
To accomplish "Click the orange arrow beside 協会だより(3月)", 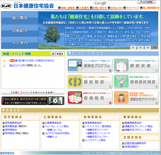I will (4, 66).
